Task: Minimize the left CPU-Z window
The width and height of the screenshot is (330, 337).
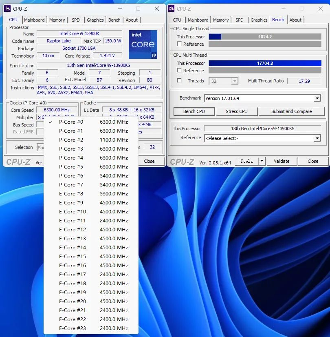Action: pos(119,9)
